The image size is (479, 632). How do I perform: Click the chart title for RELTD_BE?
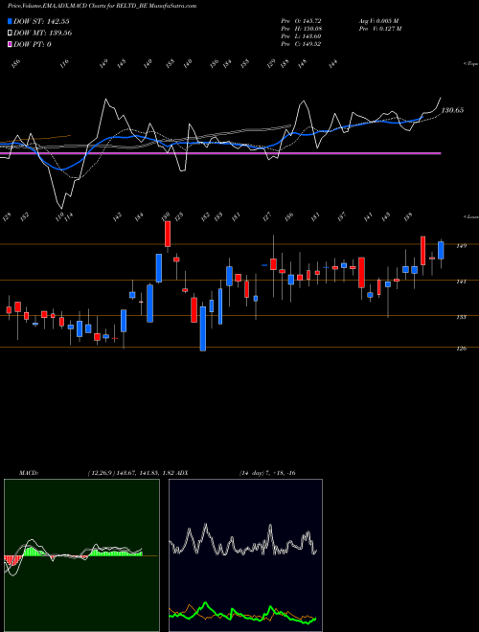pos(102,6)
